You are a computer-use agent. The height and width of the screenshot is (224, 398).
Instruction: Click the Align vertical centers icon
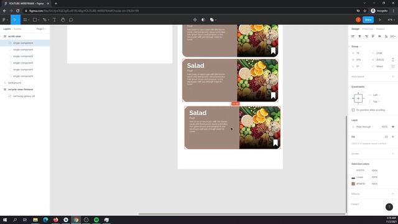[380, 36]
